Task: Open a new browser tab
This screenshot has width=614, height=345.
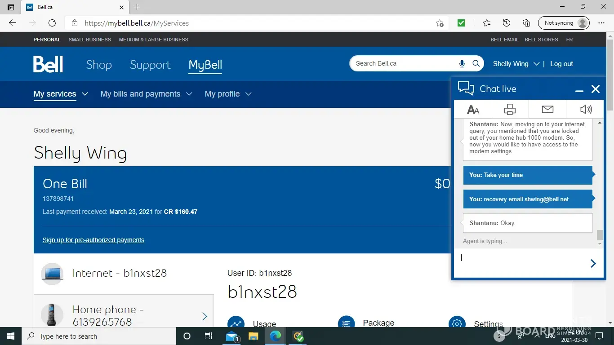Action: point(137,7)
